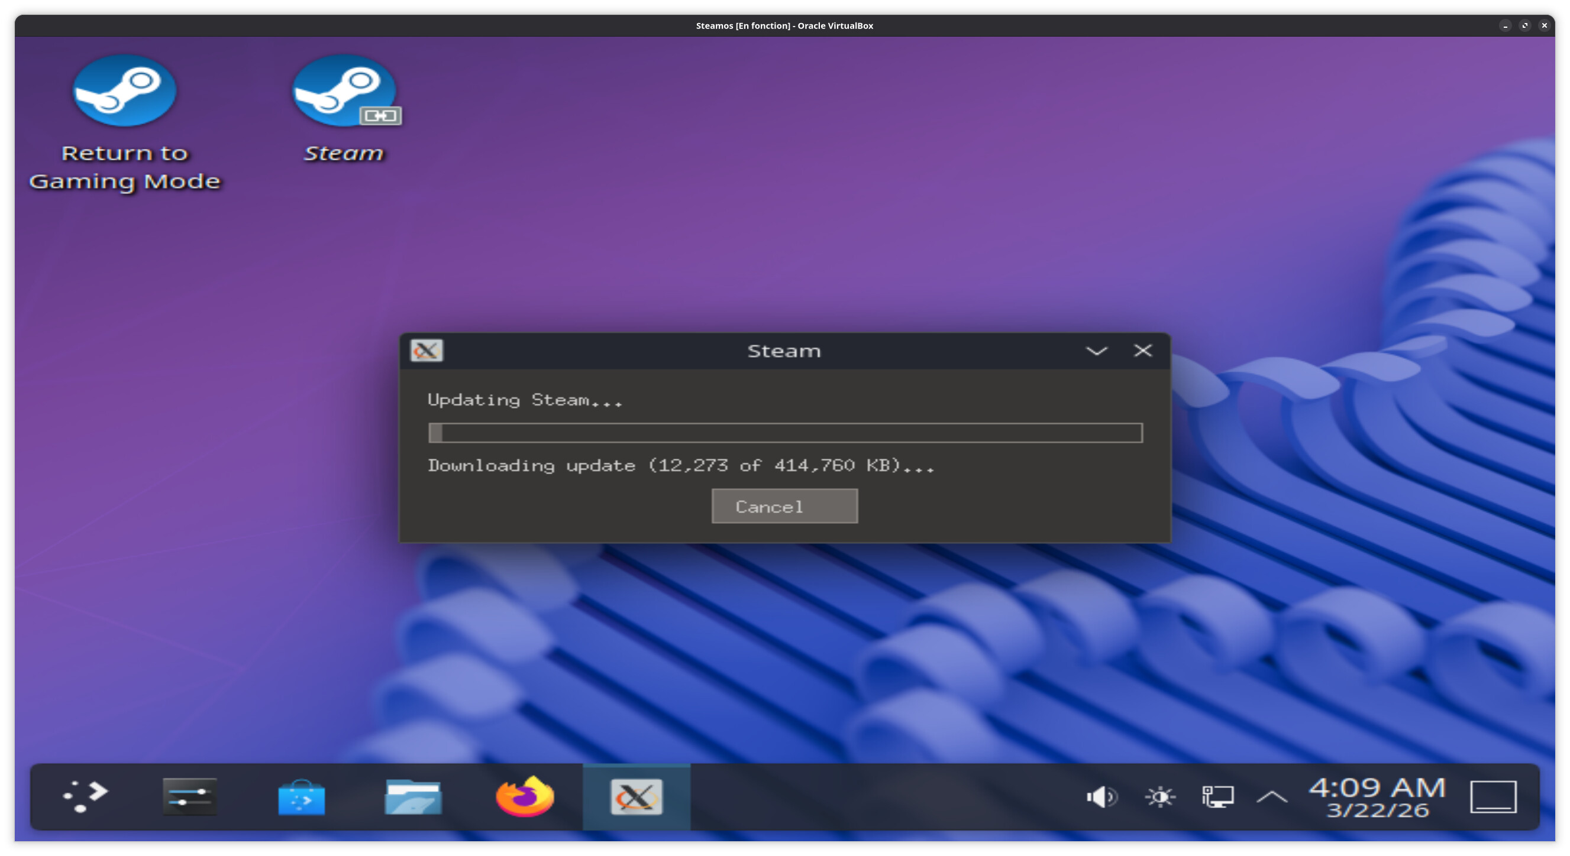Cancel the Steam update download

coord(784,506)
